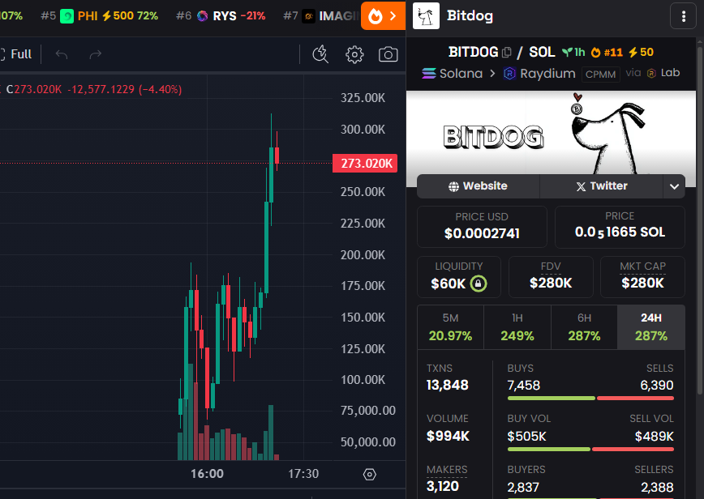Select the 1H timeframe tab

(517, 327)
